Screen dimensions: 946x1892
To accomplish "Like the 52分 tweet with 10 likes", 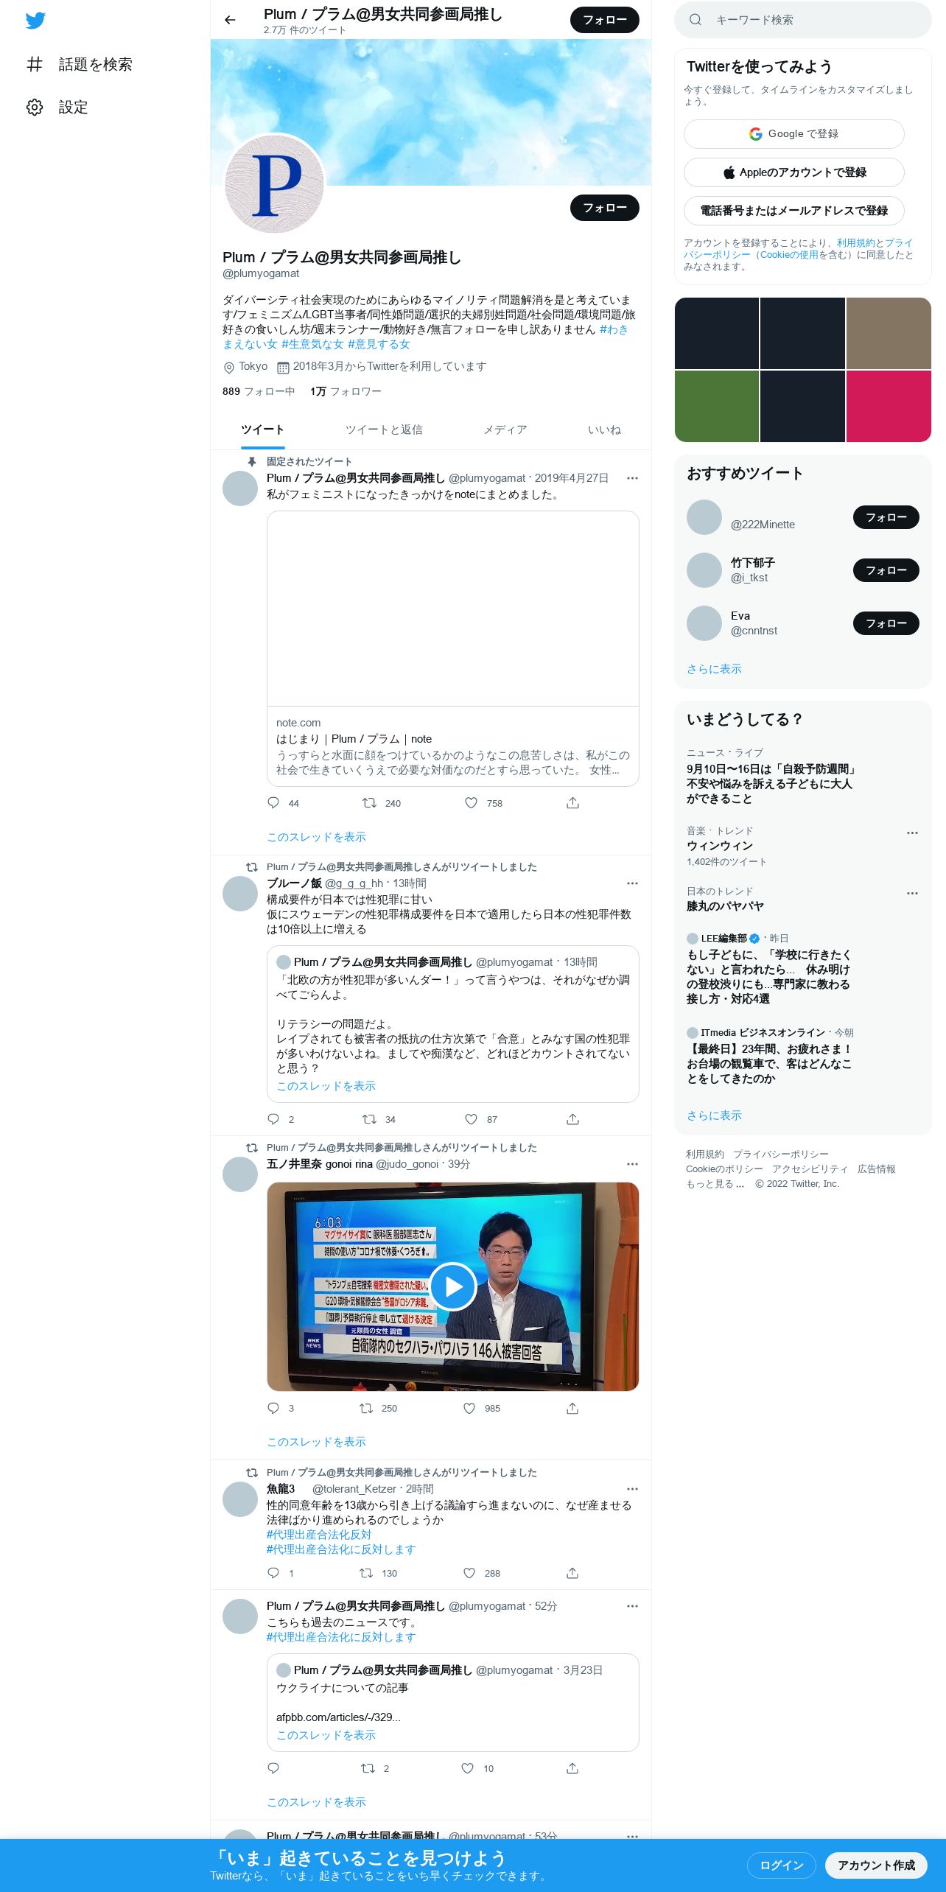I will [x=467, y=1768].
